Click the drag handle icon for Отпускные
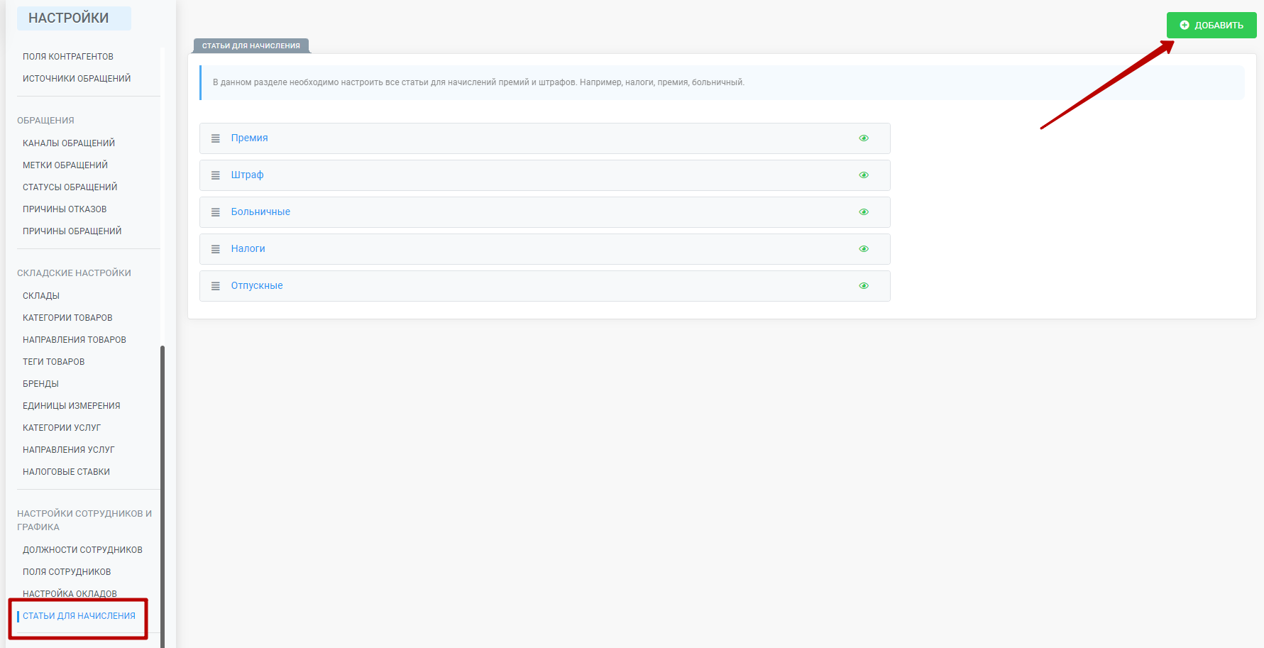This screenshot has width=1264, height=648. coord(216,286)
